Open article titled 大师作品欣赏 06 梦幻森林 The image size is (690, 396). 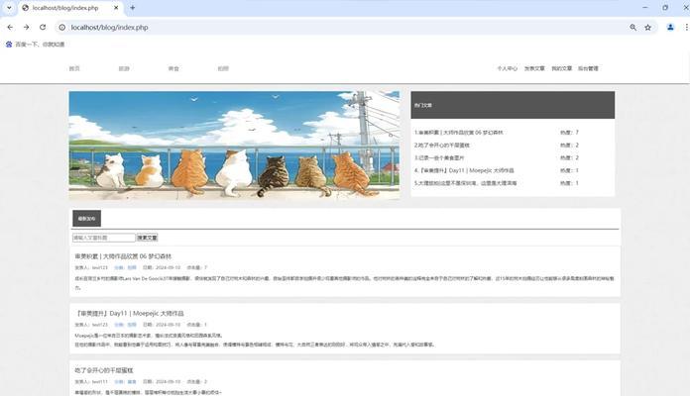(x=123, y=256)
